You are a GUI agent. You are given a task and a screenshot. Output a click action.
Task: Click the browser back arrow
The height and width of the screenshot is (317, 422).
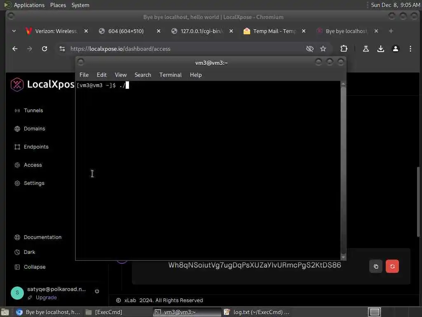coord(15,49)
